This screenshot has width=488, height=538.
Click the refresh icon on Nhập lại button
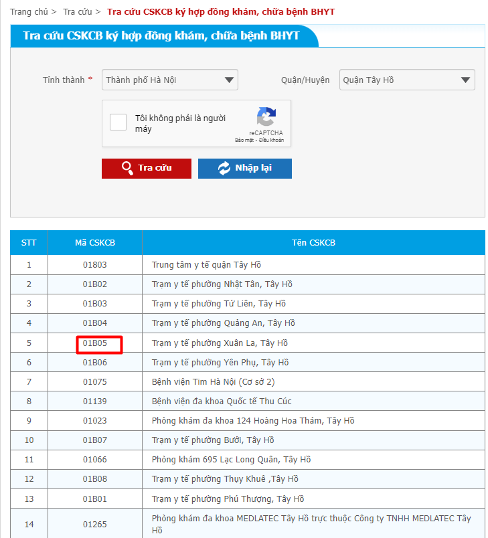pyautogui.click(x=224, y=168)
